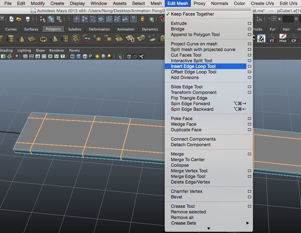This screenshot has height=233, width=301.
Task: Toggle wireframe on shaded in the viewport
Action: tap(85, 56)
